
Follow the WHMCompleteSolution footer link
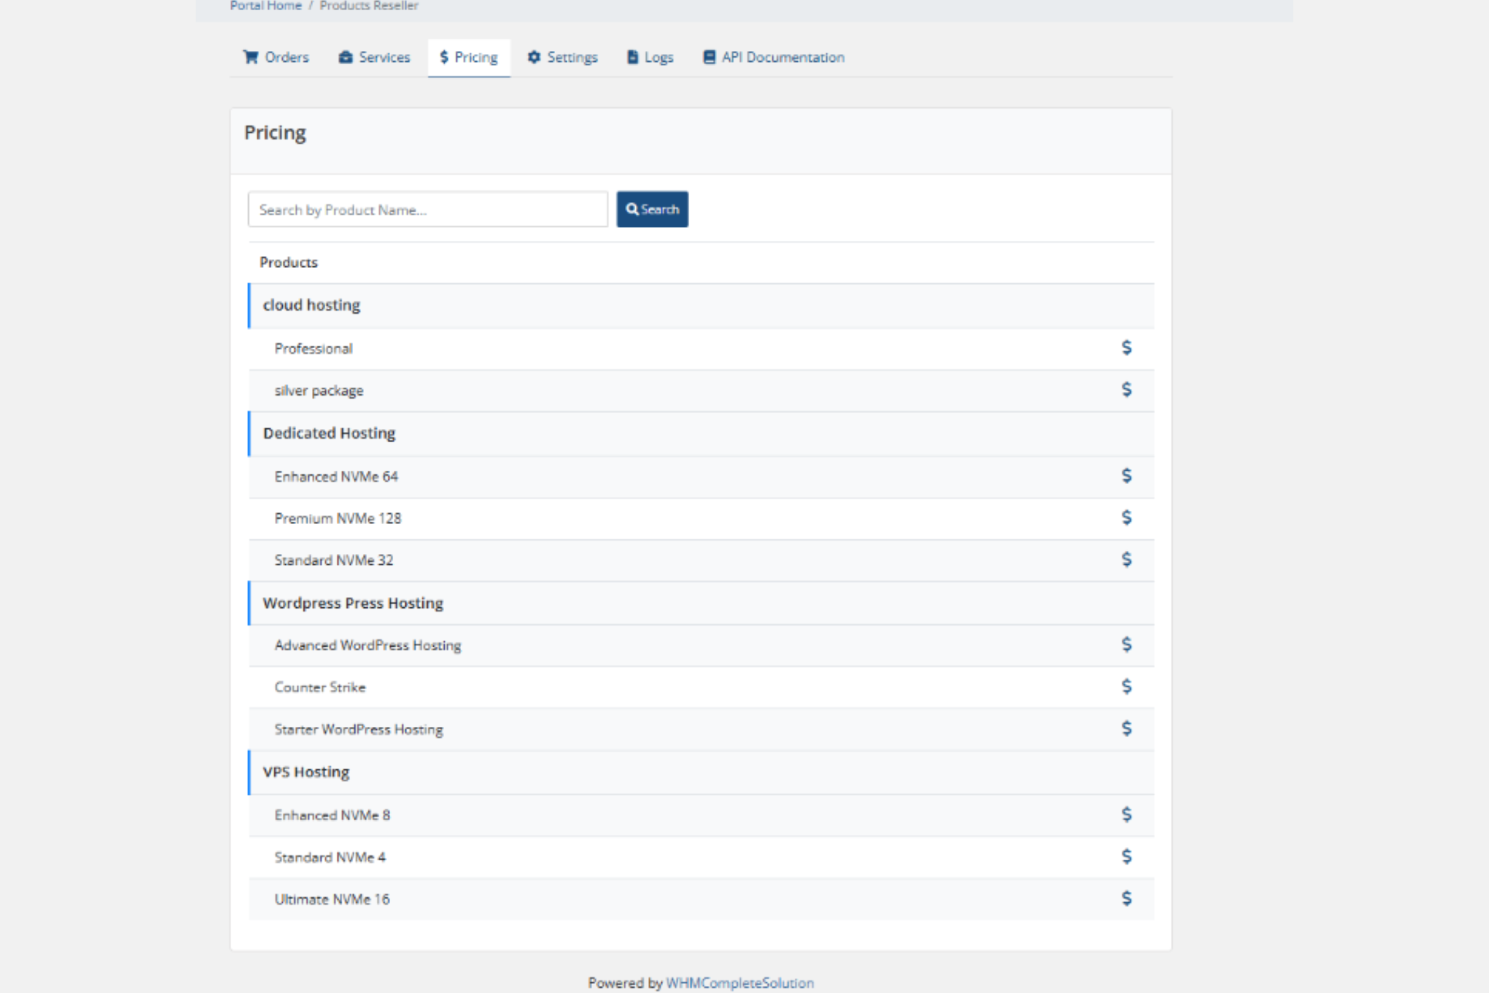739,983
